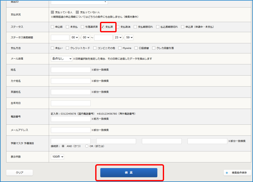Check the 申込前 status checkbox

[x=52, y=27]
